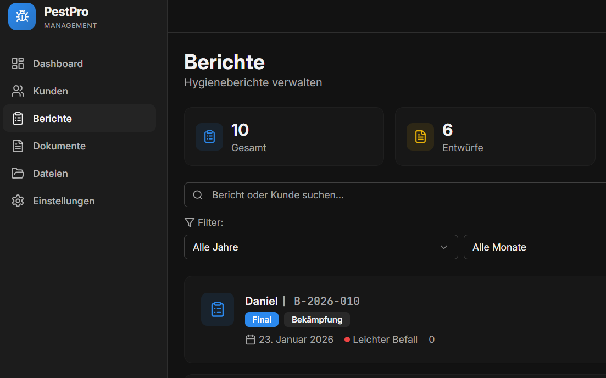Click the chevron arrow in Alle Jahre
This screenshot has width=606, height=378.
click(x=444, y=247)
